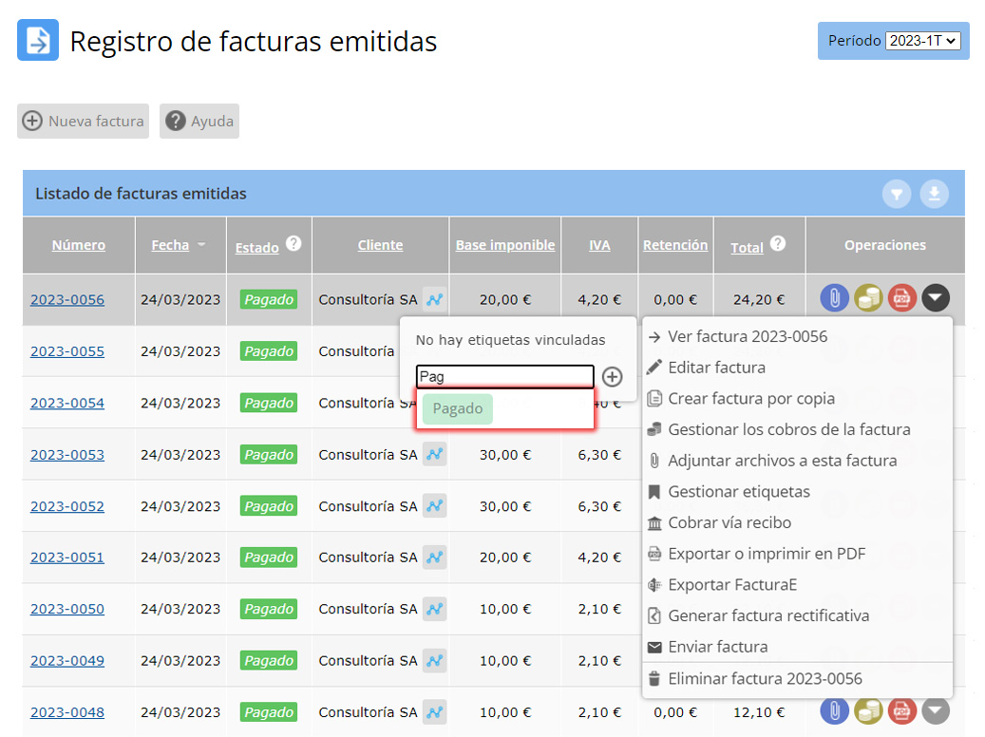Sort by IVA column header
This screenshot has width=985, height=737.
point(599,245)
